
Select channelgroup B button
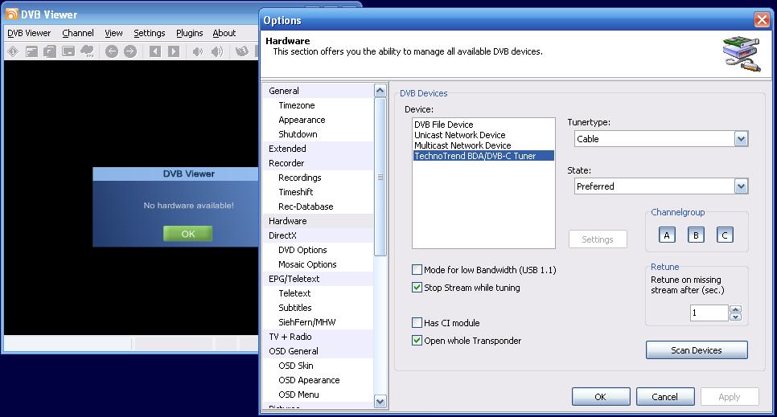(696, 235)
